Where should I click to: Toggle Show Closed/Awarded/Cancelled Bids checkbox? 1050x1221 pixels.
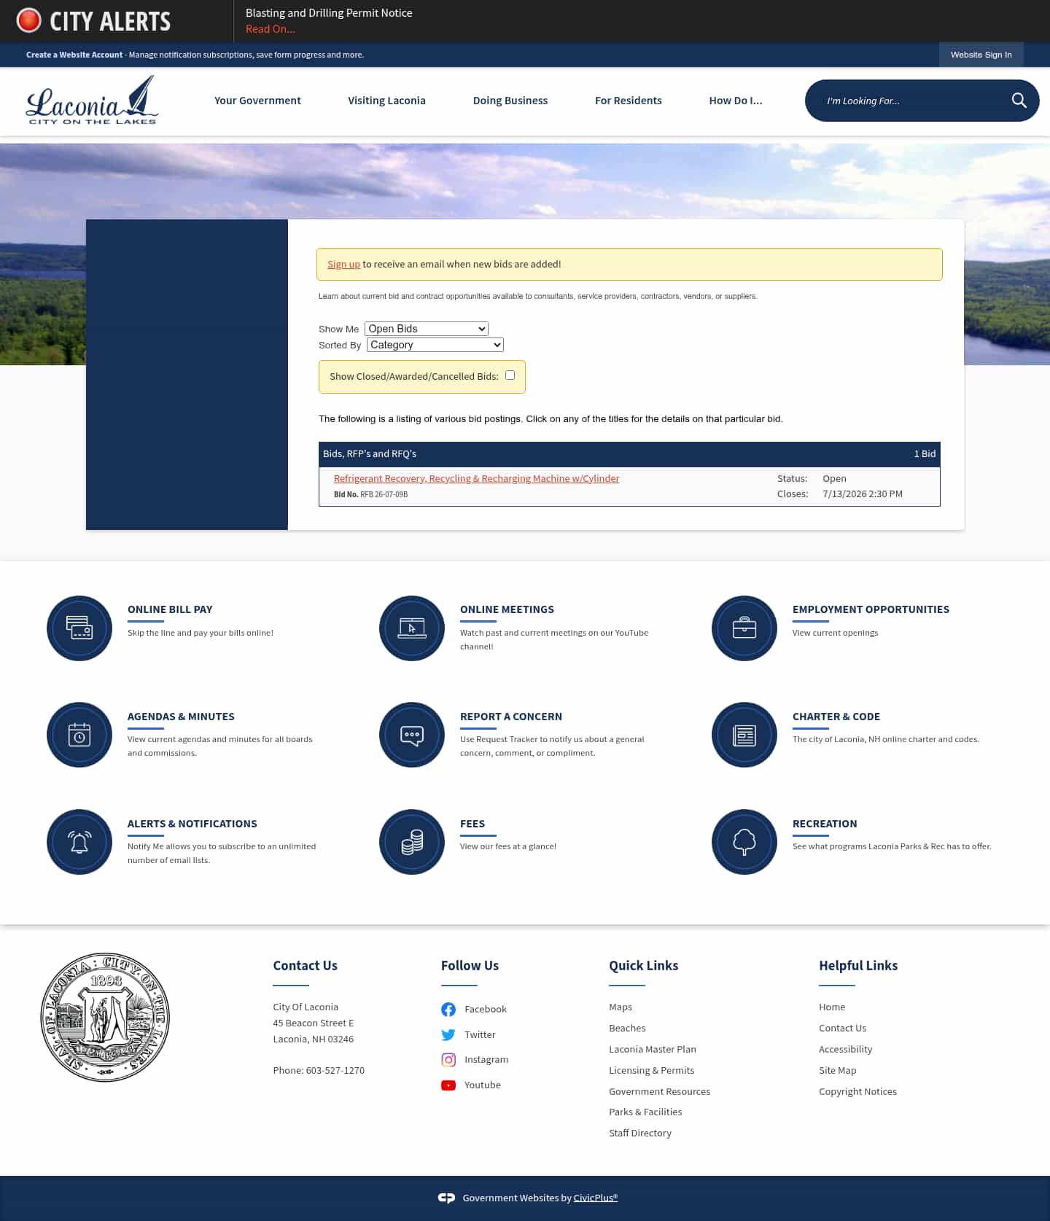click(510, 375)
